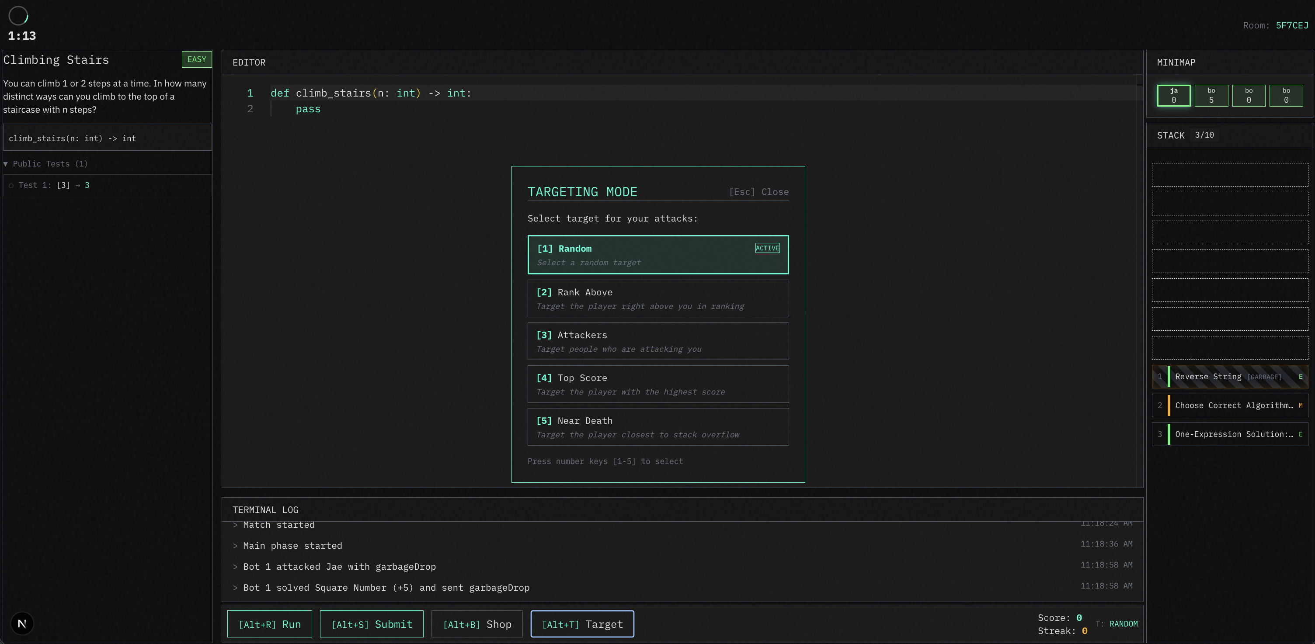The width and height of the screenshot is (1315, 644).
Task: Click the 'bo' minimap tile showing 5
Action: click(1211, 95)
